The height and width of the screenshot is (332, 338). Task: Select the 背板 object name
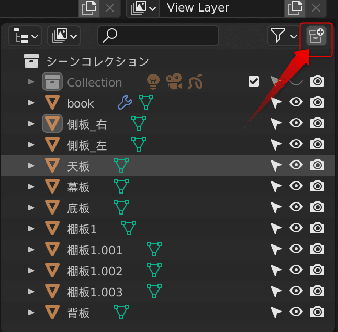[78, 313]
